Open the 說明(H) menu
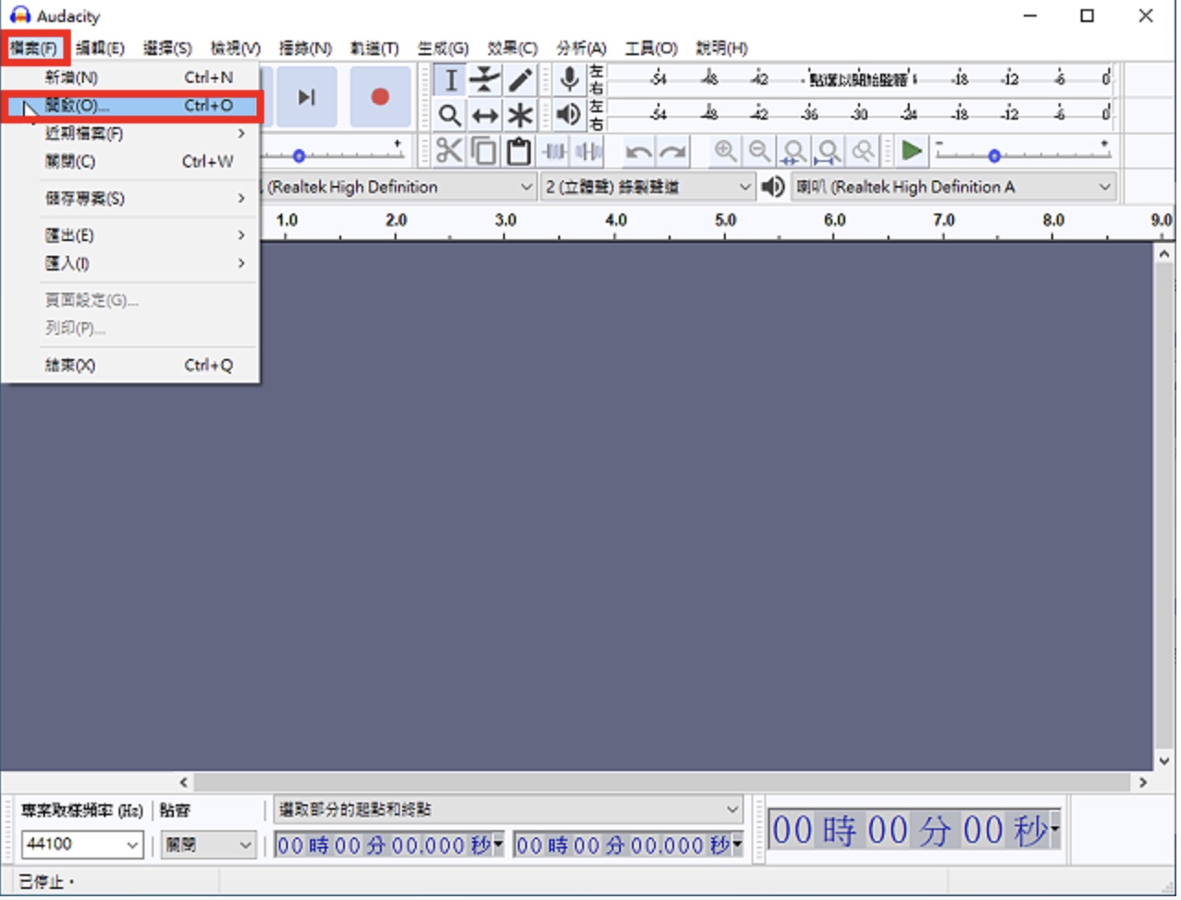The width and height of the screenshot is (1181, 900). click(722, 48)
